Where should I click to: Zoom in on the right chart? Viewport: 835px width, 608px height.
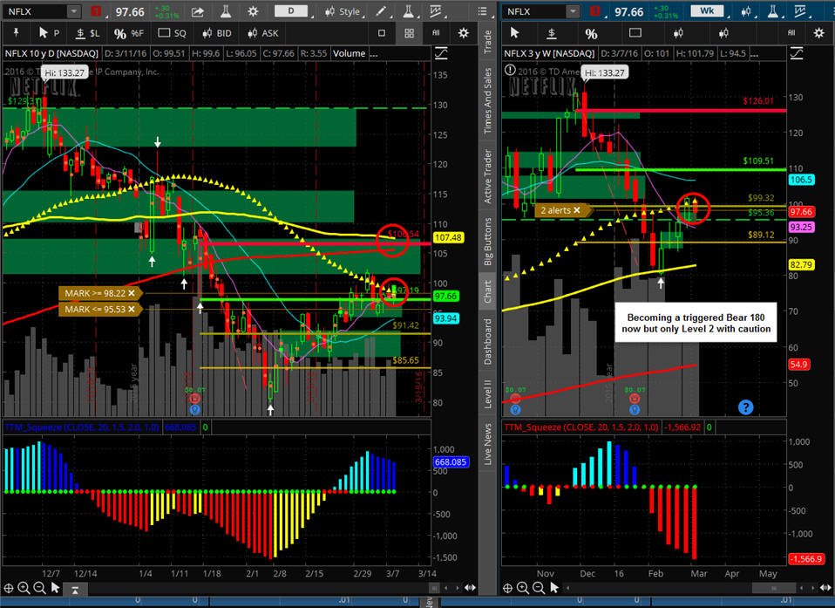523,588
